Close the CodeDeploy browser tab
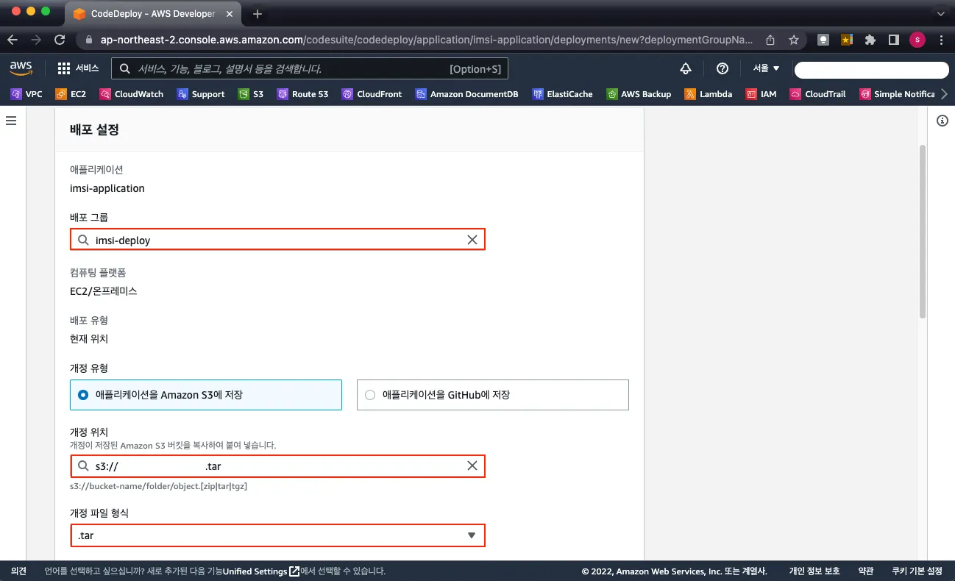Viewport: 955px width, 581px height. pos(229,14)
